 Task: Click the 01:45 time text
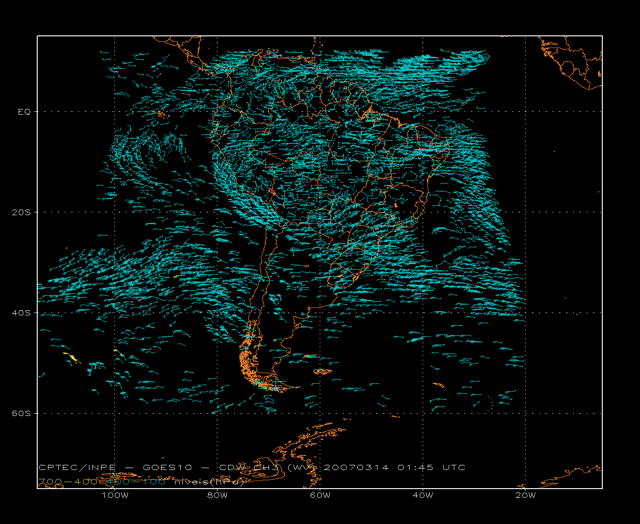coord(416,468)
